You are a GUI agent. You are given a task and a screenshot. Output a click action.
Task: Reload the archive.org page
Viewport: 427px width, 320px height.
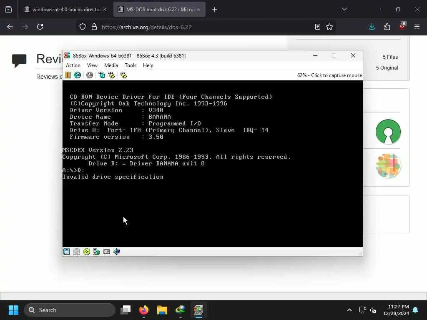[40, 27]
